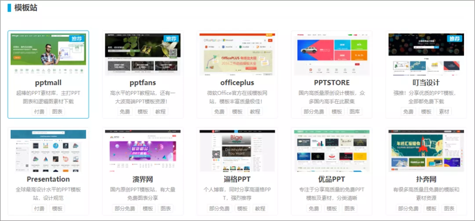Click the PPTSTORE title link
This screenshot has width=475, height=221.
(x=332, y=83)
